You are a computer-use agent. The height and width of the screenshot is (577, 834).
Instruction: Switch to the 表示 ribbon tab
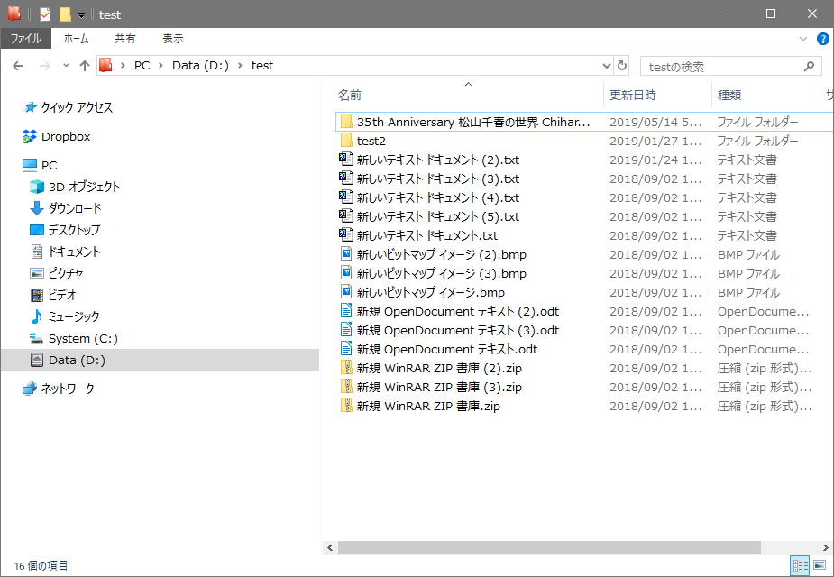pyautogui.click(x=172, y=39)
